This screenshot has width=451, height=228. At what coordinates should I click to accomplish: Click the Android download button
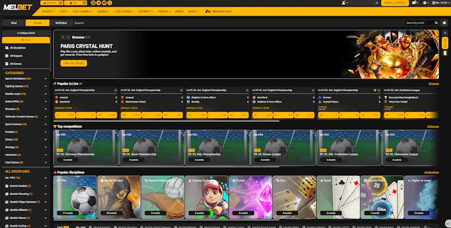(49, 3)
